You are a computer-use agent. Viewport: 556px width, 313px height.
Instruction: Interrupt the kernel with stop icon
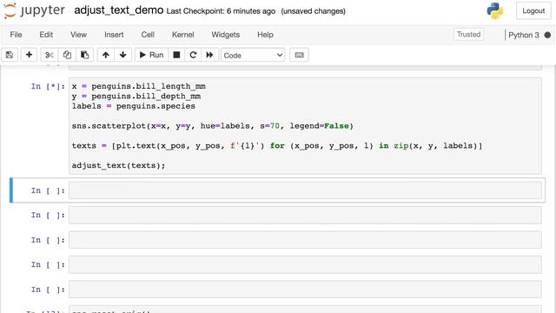(x=176, y=55)
